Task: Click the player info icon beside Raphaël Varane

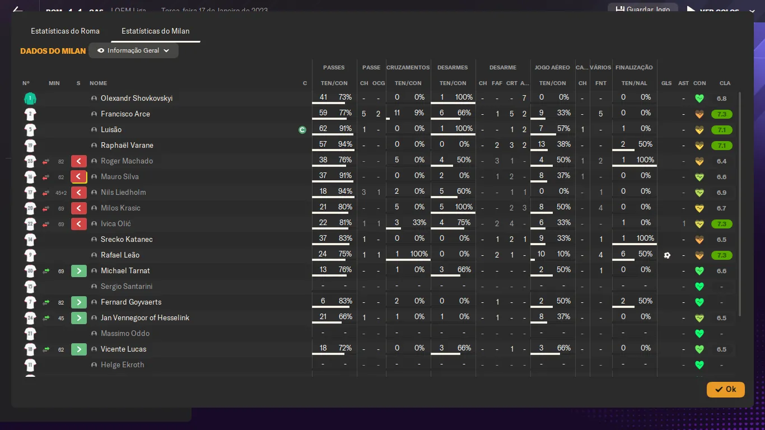Action: tap(94, 146)
